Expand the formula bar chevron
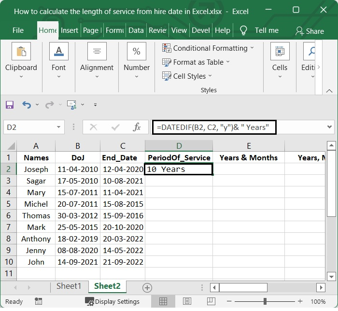Viewport: 338px width, 311px height. [x=329, y=127]
